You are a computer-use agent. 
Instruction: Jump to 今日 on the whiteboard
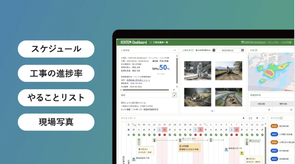click(x=250, y=118)
